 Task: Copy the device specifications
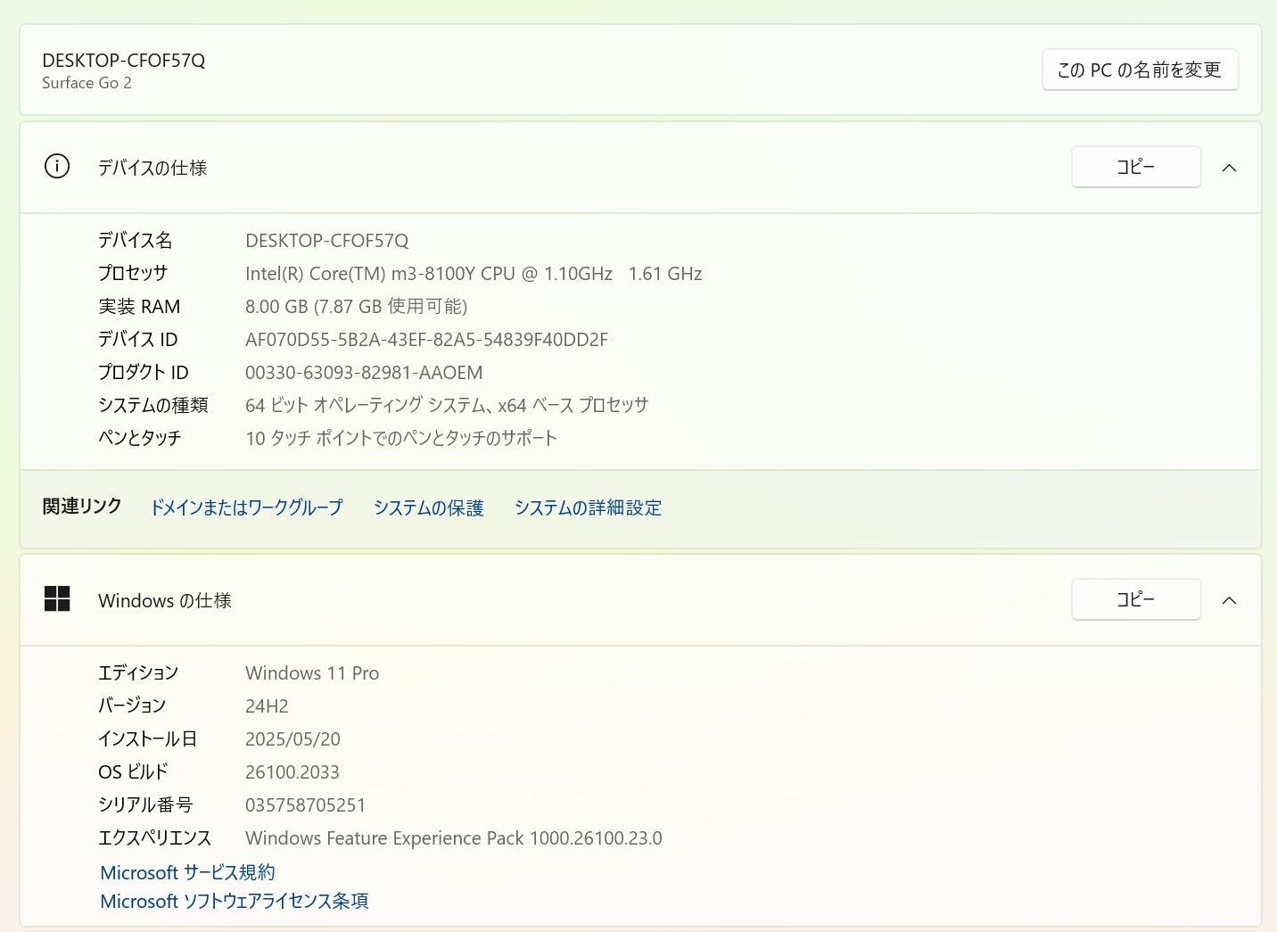click(1136, 167)
